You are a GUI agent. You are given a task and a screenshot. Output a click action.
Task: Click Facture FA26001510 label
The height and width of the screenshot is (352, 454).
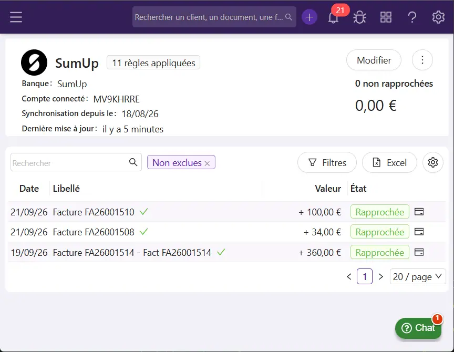pos(94,212)
